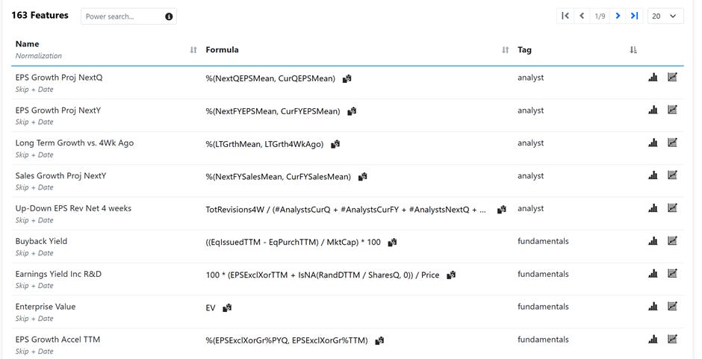Open bar chart for Up-Down EPS Rev row
The width and height of the screenshot is (702, 359).
click(x=653, y=208)
